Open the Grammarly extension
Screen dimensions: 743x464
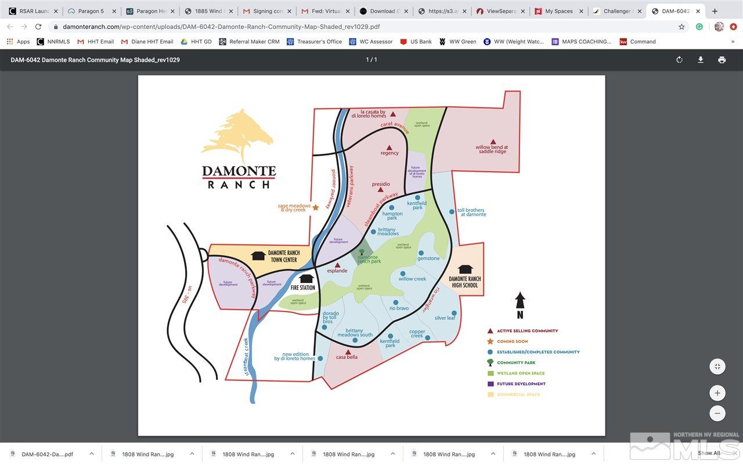(x=699, y=27)
